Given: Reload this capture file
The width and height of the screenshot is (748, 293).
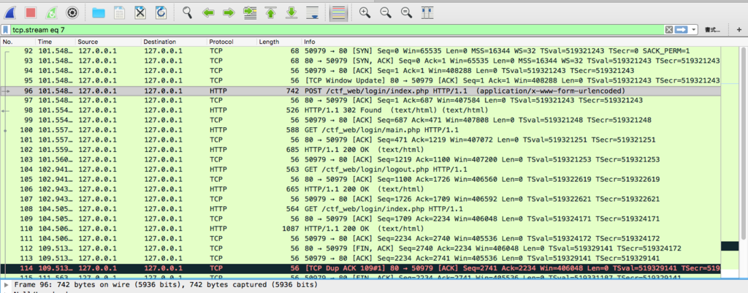Looking at the screenshot, I should 161,12.
